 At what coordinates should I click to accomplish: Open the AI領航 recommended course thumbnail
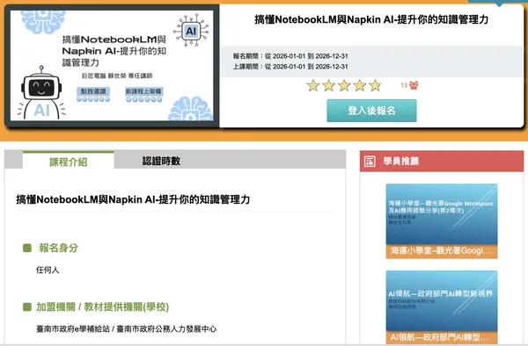(442, 300)
